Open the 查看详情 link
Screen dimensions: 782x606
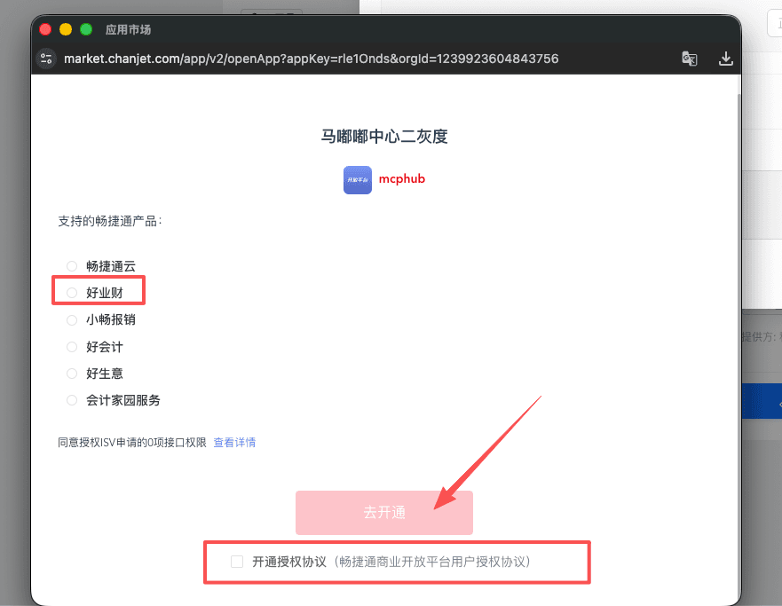[234, 443]
